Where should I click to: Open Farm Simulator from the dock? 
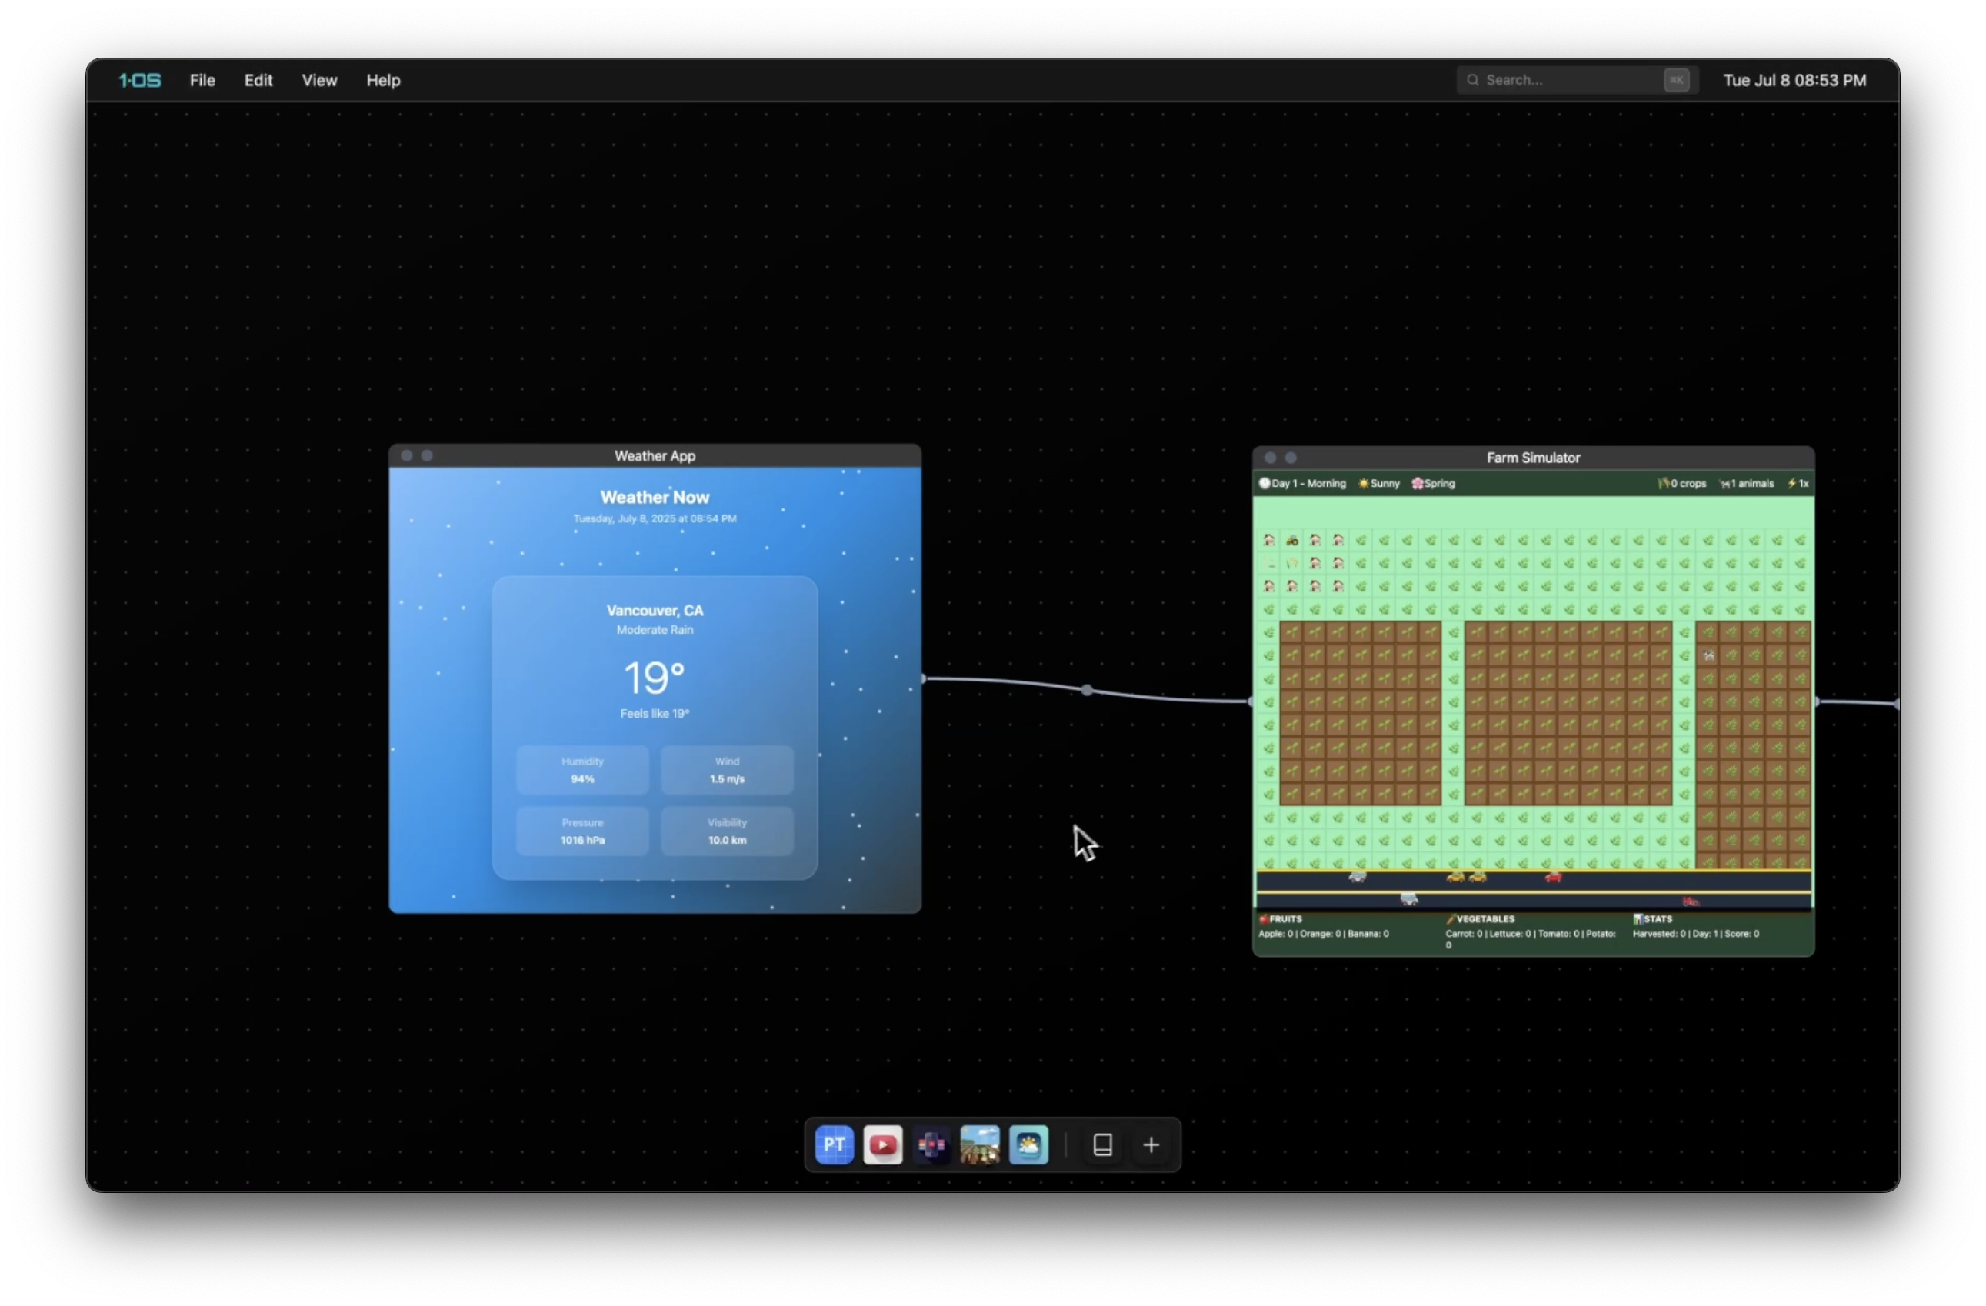(x=980, y=1145)
